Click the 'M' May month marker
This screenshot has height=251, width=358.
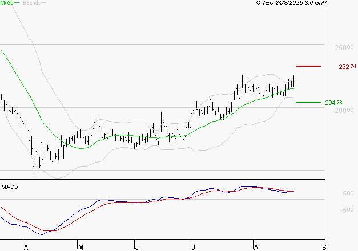point(81,247)
